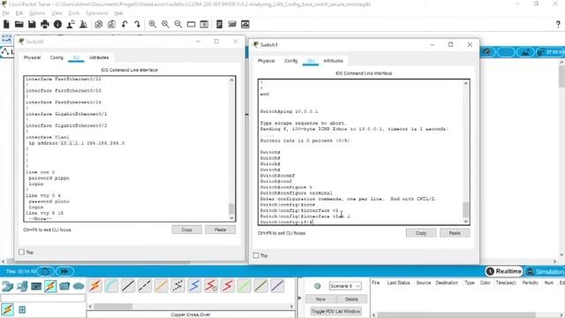Screen dimensions: 565x318
Task: Click the Switch1 CLI vertical scrollbar thumb
Action: [466, 209]
